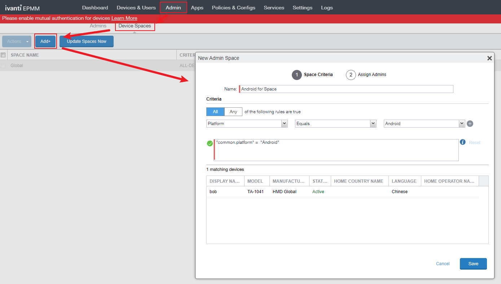Click the blue info icon beside query box
501x284 pixels.
tap(463, 142)
